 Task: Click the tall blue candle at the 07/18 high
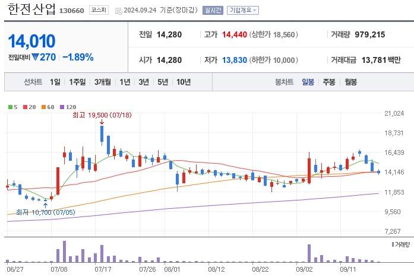click(102, 134)
